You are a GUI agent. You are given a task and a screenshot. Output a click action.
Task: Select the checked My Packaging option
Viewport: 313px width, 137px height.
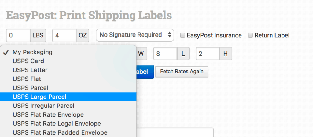(32, 52)
